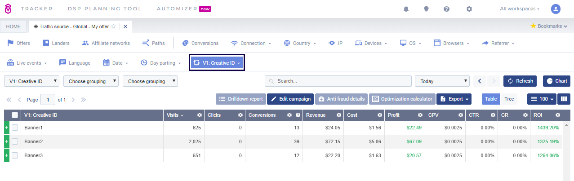
Task: Click the notifications bell icon
Action: pyautogui.click(x=406, y=9)
